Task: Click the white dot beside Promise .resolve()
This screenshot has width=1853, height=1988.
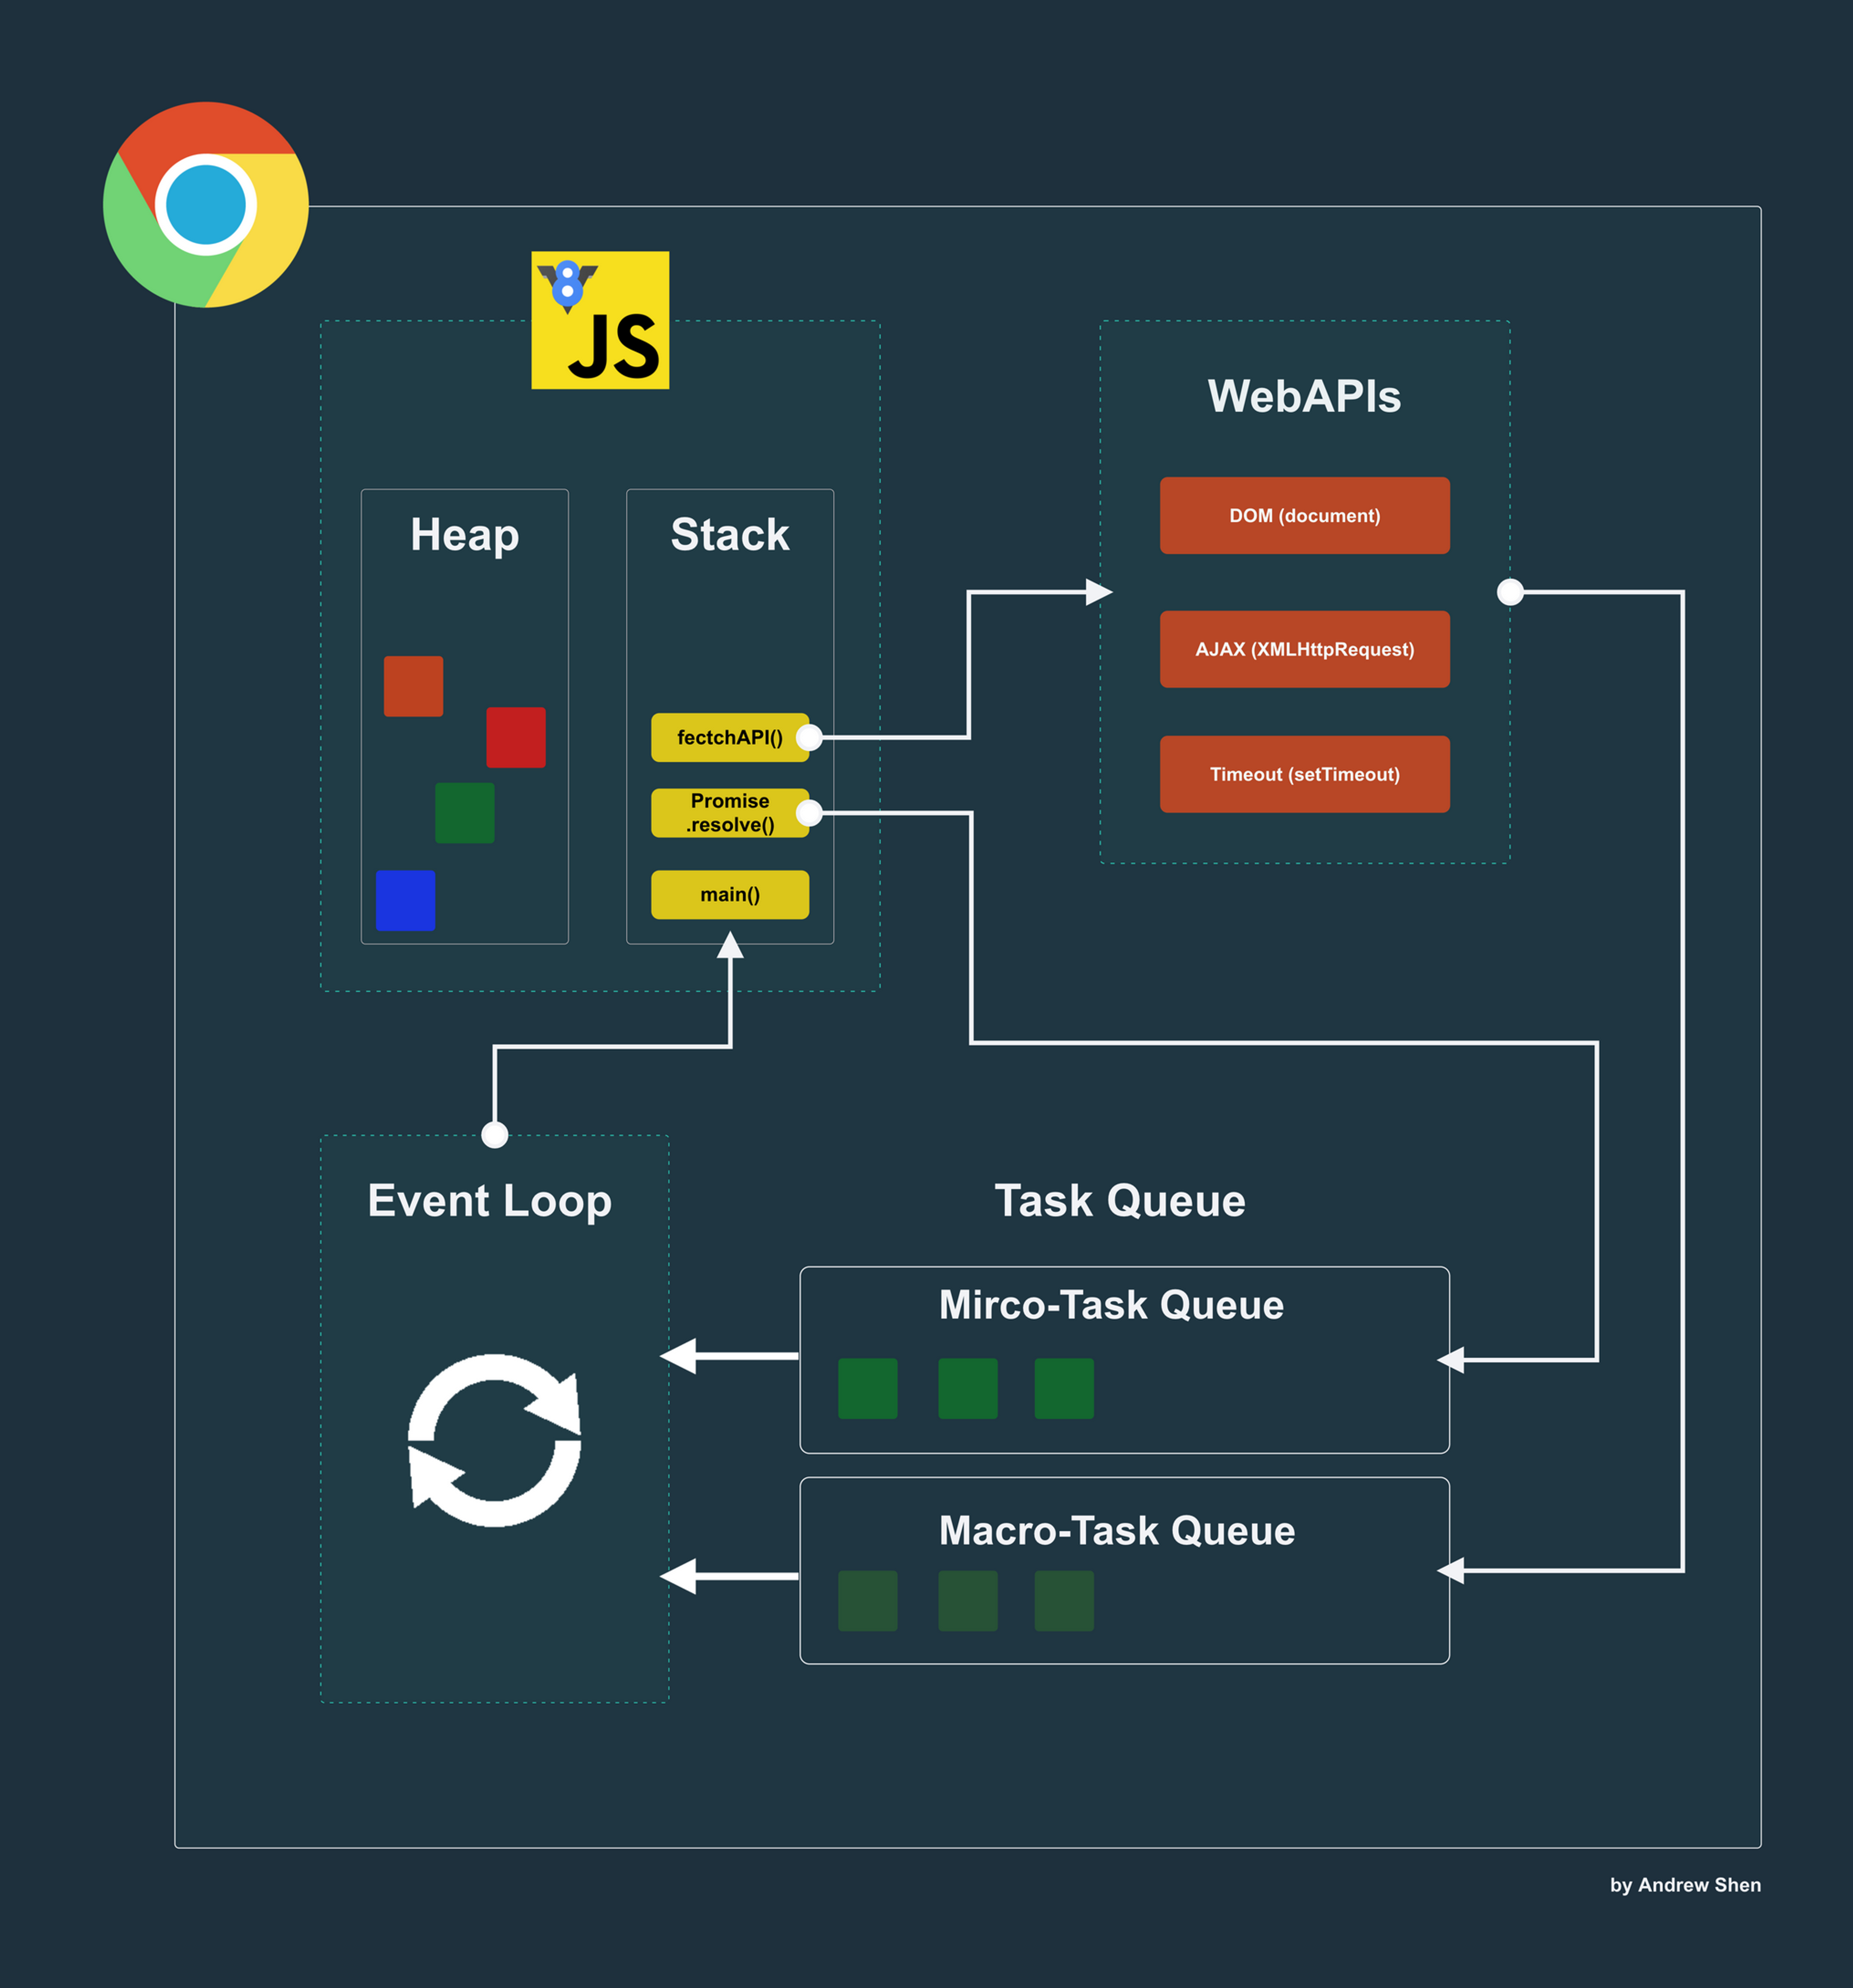Action: [x=809, y=813]
